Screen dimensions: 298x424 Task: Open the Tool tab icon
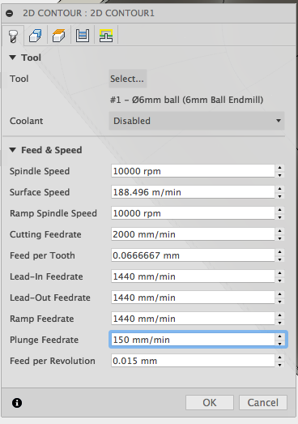pos(13,36)
